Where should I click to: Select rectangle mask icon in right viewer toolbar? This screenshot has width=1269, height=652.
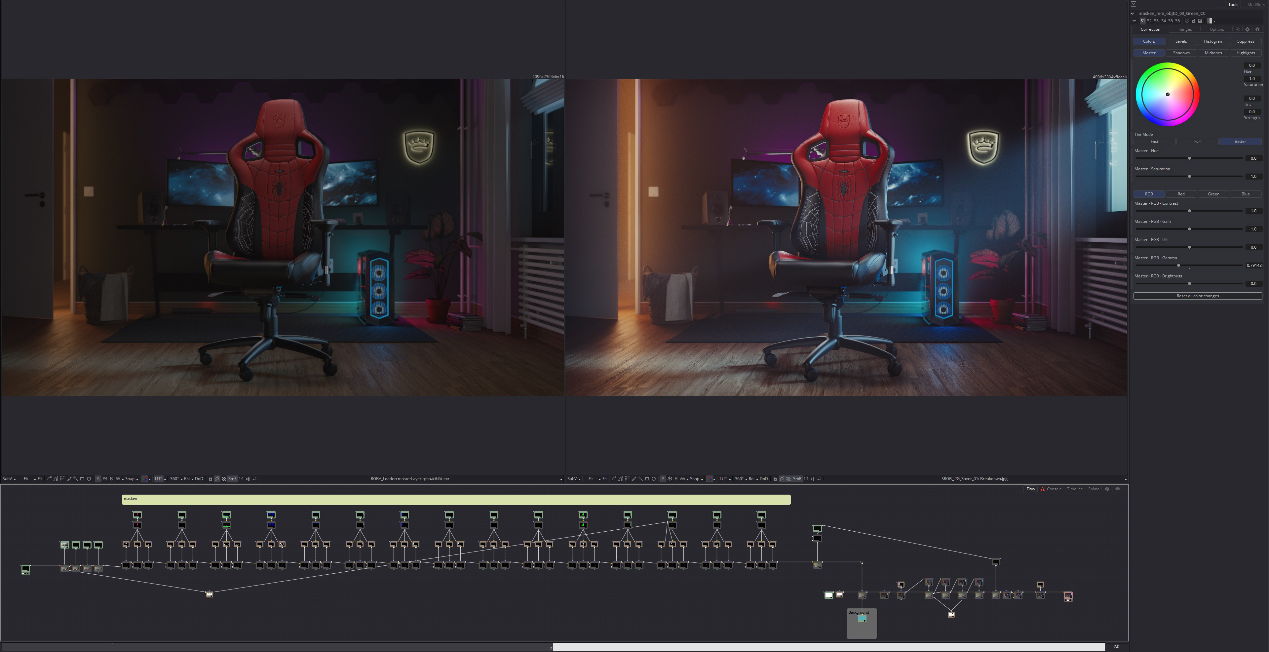pos(647,478)
